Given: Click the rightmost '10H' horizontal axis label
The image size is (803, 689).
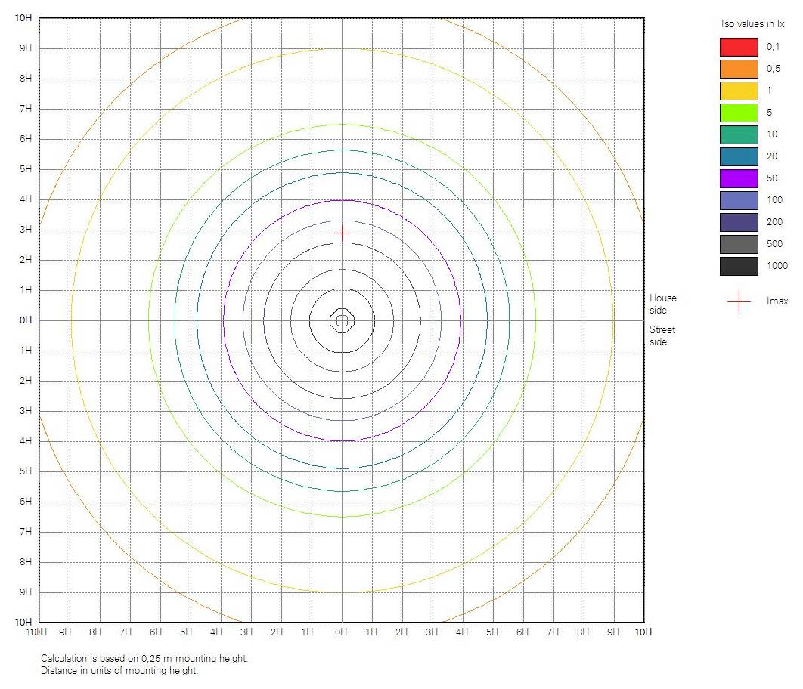Looking at the screenshot, I should 643,632.
